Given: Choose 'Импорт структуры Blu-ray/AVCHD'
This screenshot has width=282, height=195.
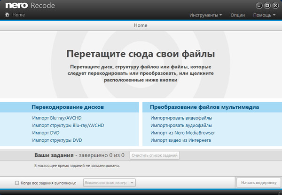Looking at the screenshot, I should pyautogui.click(x=68, y=125).
